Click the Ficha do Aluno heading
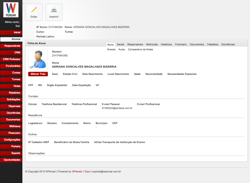This screenshot has height=183, width=250. click(x=37, y=43)
